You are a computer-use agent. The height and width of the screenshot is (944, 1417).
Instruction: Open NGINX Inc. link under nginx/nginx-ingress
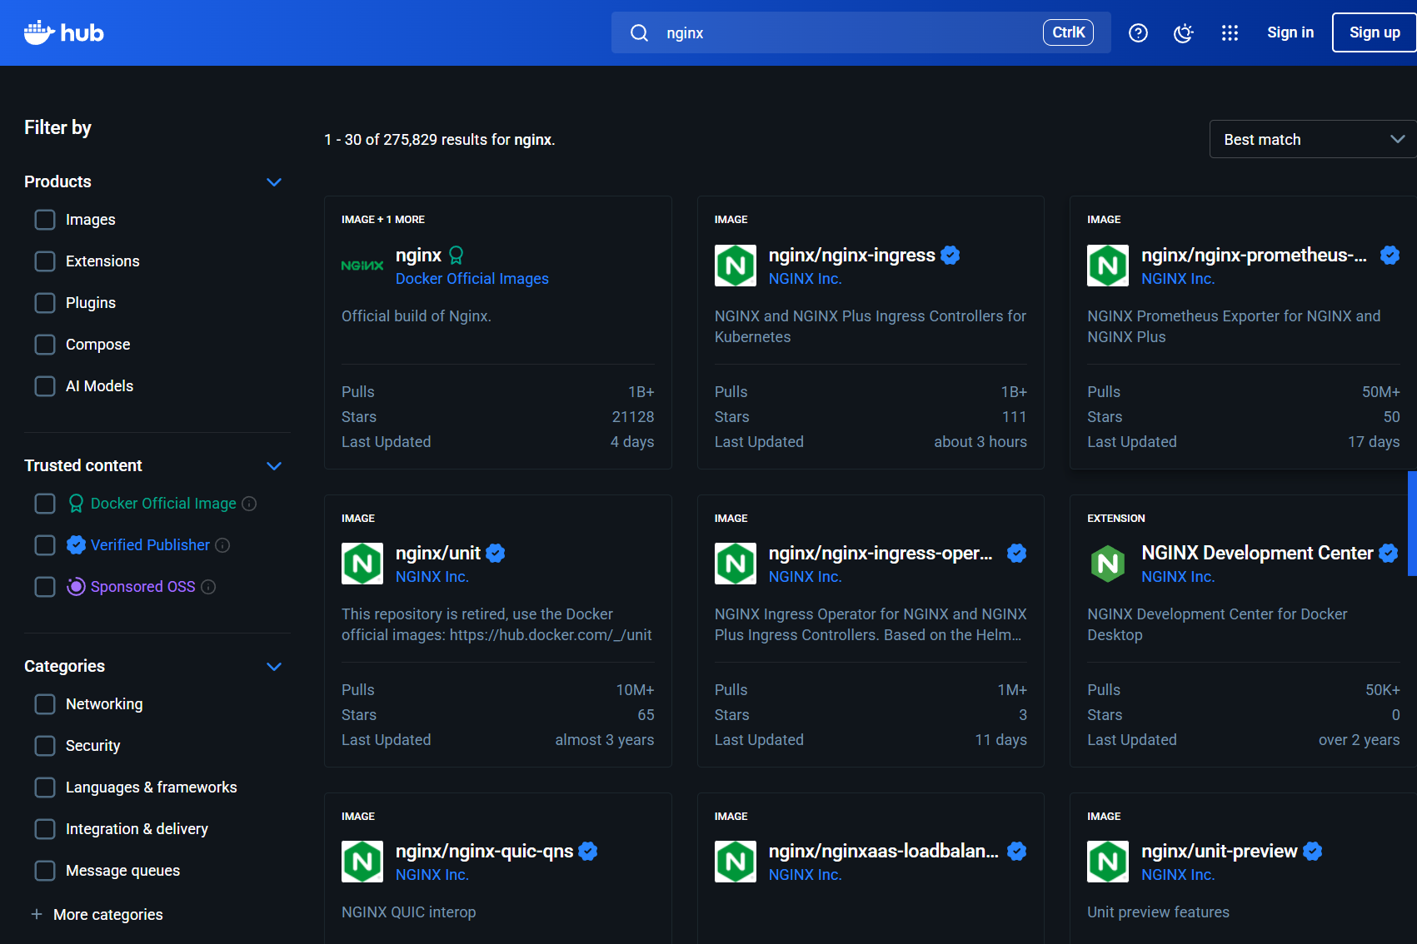[x=805, y=279]
